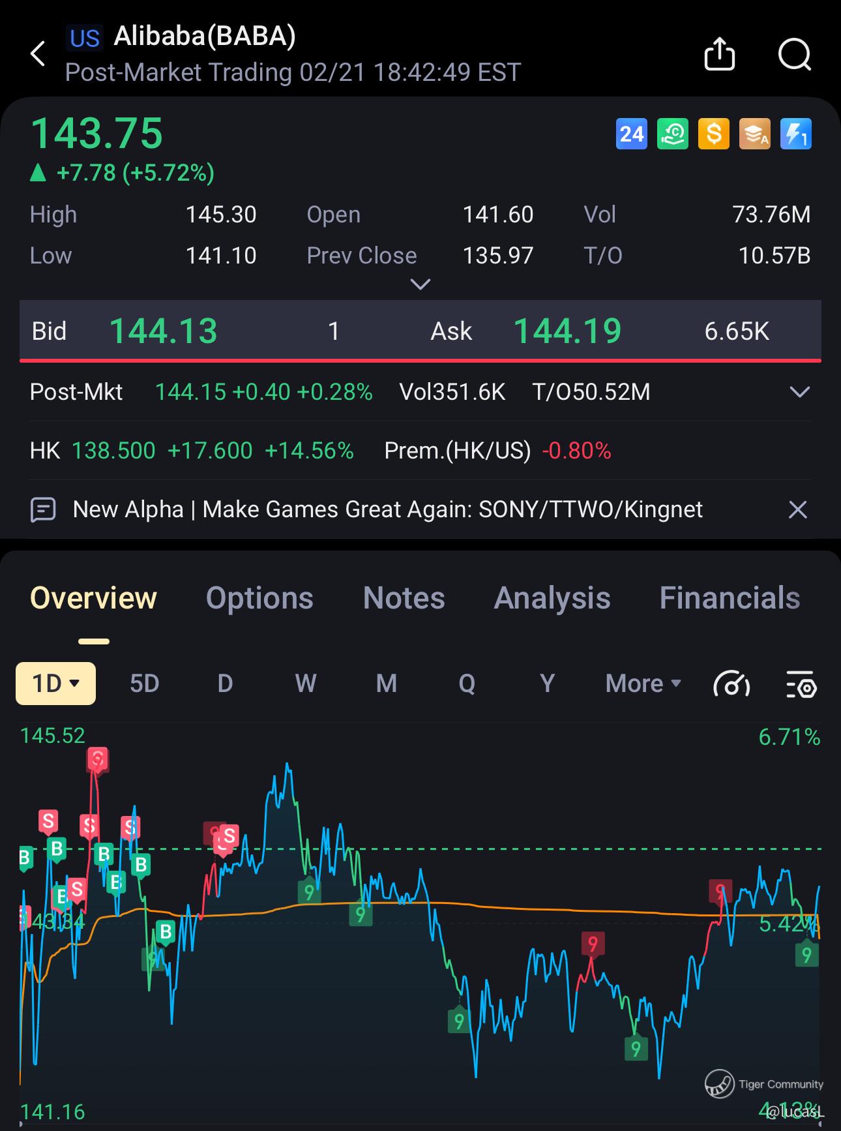Viewport: 841px width, 1131px height.
Task: Dismiss the New Alpha news banner
Action: point(798,509)
